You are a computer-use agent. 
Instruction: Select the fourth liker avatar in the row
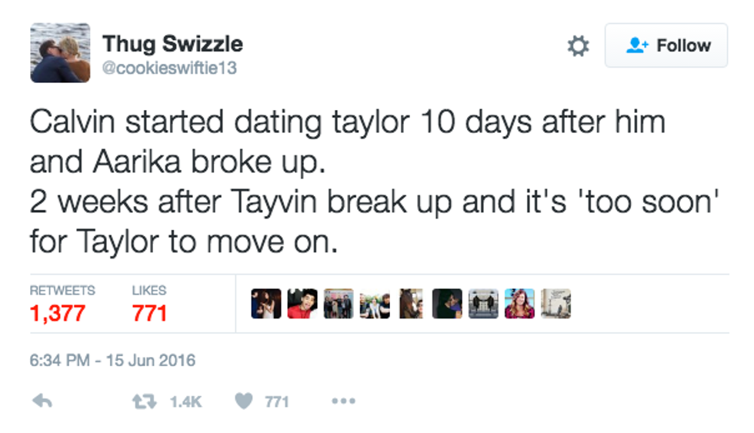point(375,304)
